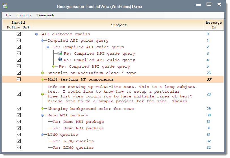Viewport: 230px width, 158px height.
Task: Select the All customer emails row text
Action: (66, 34)
